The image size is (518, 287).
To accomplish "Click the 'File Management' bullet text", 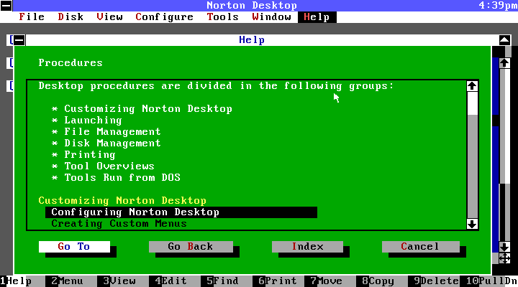I will click(x=113, y=132).
